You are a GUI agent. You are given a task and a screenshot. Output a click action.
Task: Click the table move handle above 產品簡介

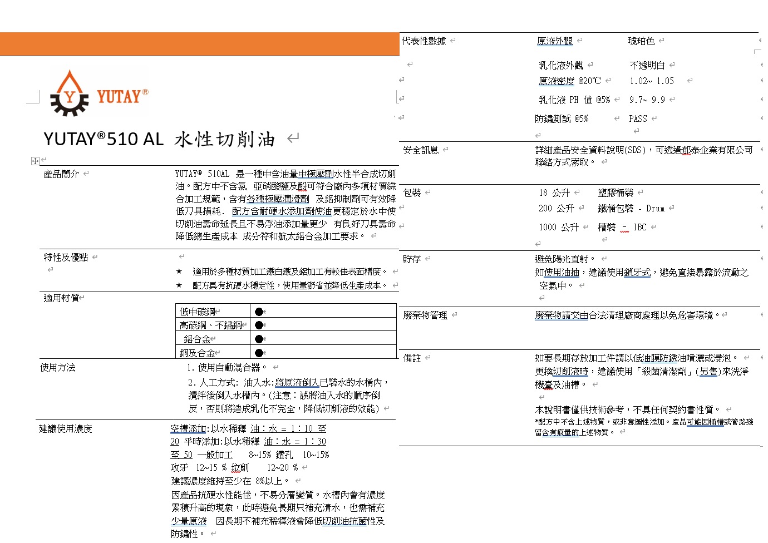(x=35, y=161)
